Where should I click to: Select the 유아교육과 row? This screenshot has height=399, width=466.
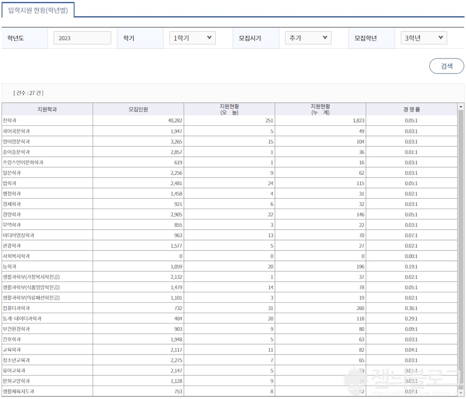tap(229, 370)
